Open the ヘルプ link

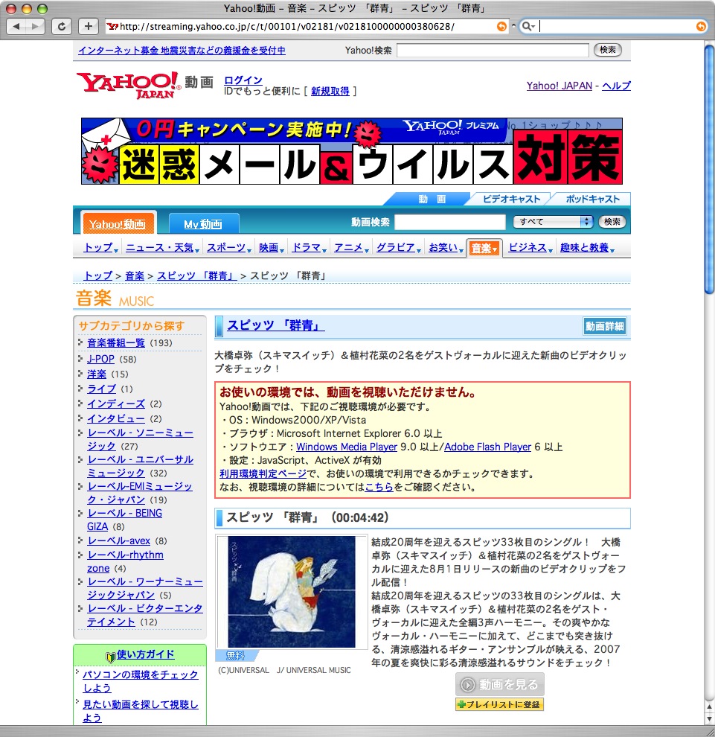coord(616,86)
